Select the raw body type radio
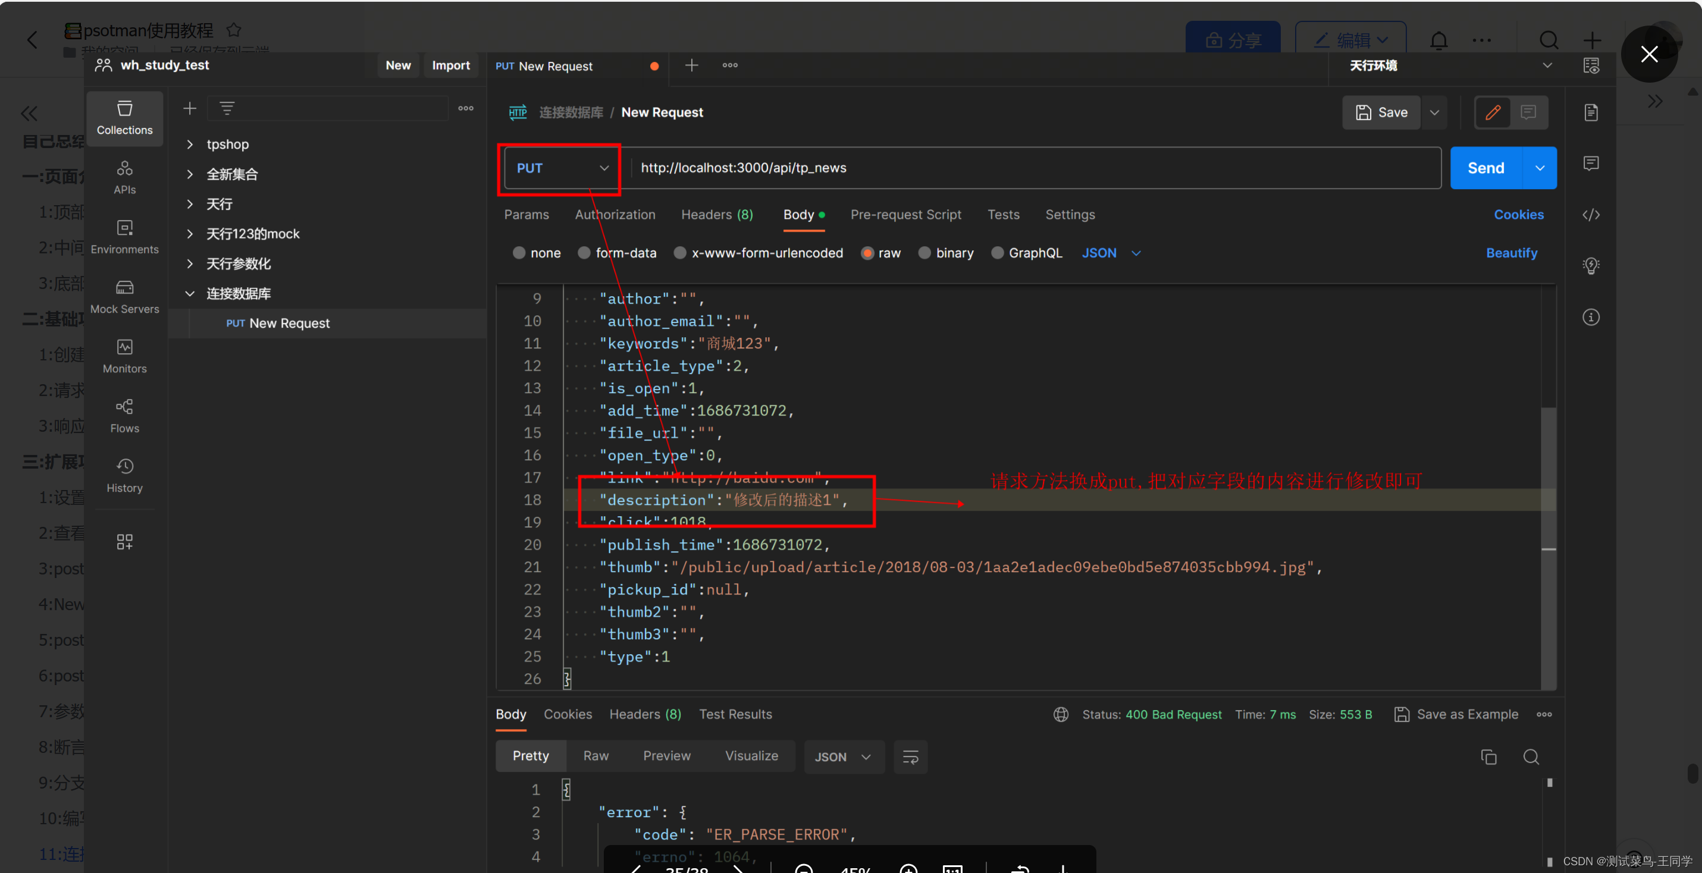 click(x=867, y=253)
